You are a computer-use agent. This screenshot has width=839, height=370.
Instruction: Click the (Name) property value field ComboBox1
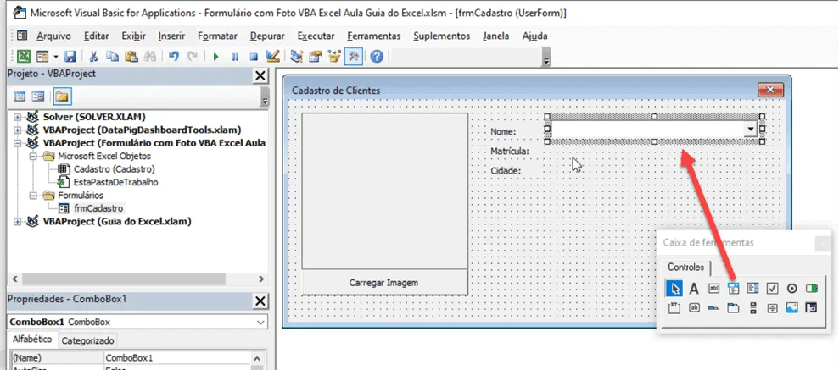click(x=176, y=357)
